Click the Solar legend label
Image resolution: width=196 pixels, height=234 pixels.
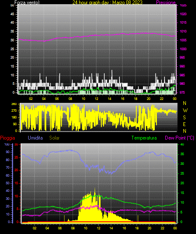(x=54, y=138)
